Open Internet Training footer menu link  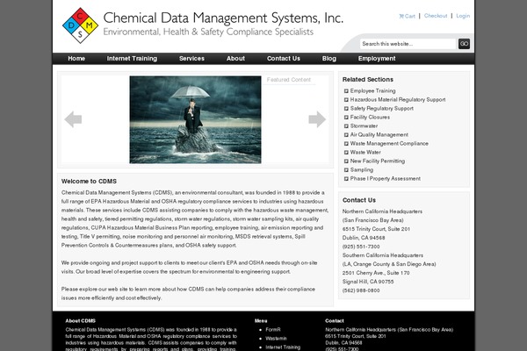(x=283, y=347)
